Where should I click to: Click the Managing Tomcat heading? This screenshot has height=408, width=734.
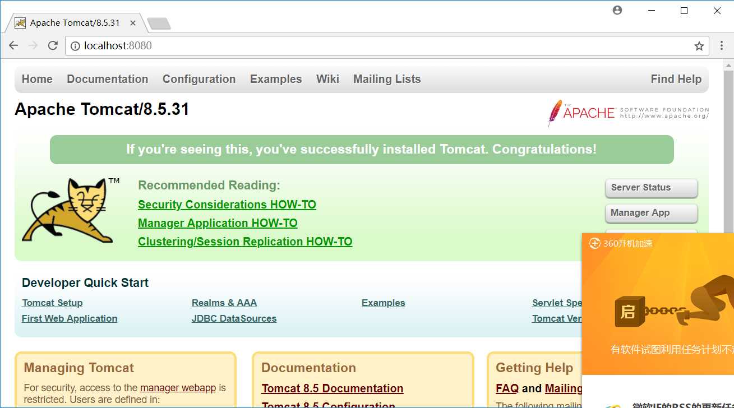(x=79, y=368)
